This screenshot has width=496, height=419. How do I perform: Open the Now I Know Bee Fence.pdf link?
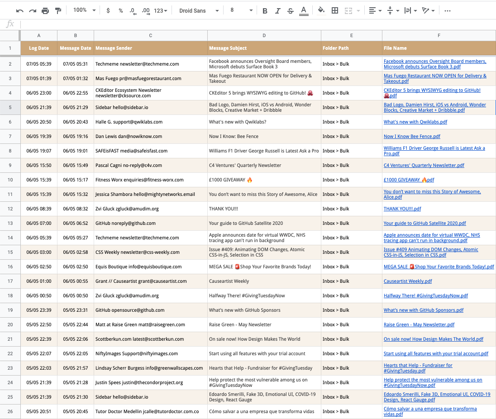[x=412, y=137]
